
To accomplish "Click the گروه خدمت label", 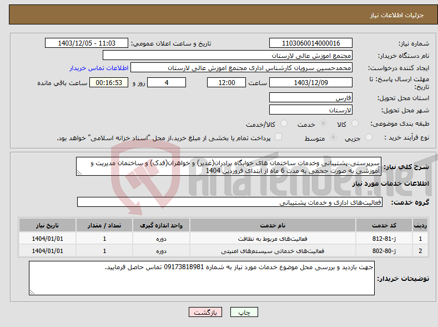I will coord(410,202).
